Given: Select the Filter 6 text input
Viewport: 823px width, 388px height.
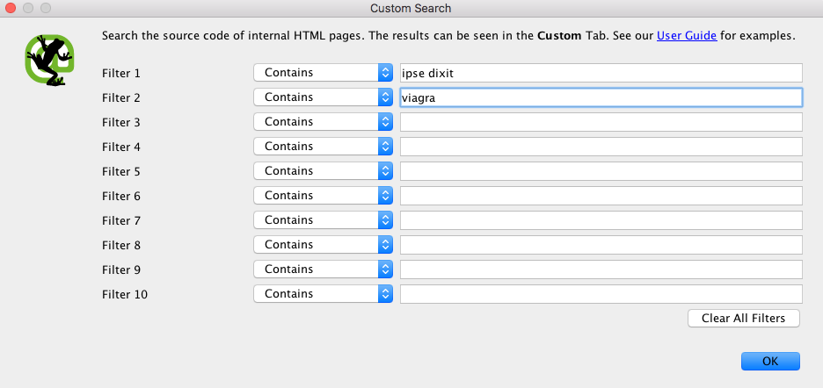Looking at the screenshot, I should pos(601,196).
